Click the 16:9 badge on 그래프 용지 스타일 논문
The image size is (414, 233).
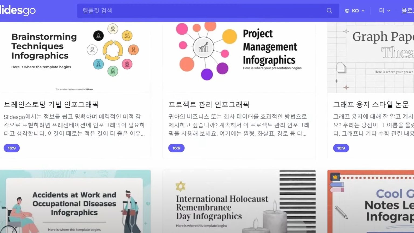pyautogui.click(x=341, y=148)
